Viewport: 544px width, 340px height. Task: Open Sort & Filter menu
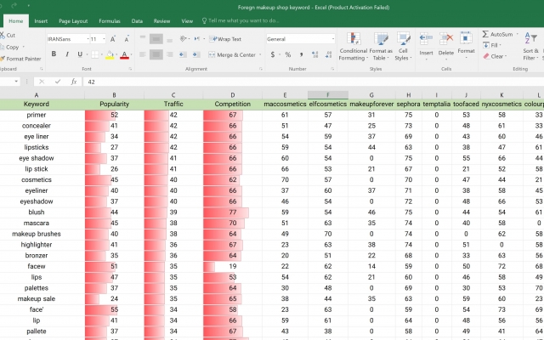(x=530, y=47)
